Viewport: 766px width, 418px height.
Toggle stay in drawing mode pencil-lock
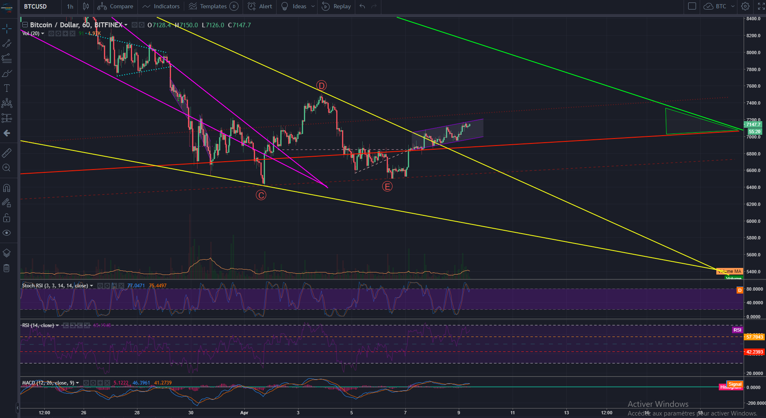[7, 203]
